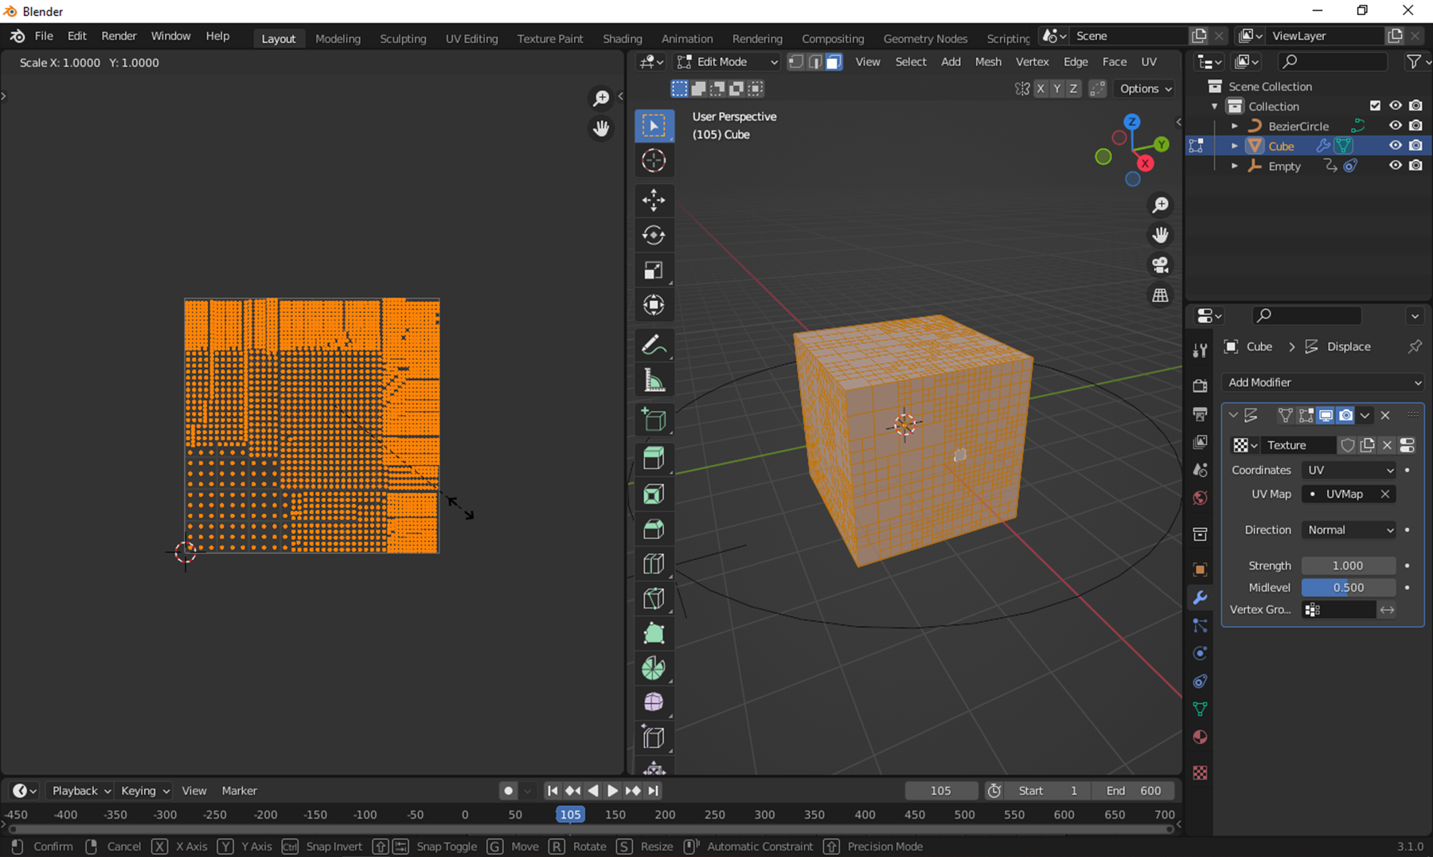Click the Select Box tool

pyautogui.click(x=654, y=126)
